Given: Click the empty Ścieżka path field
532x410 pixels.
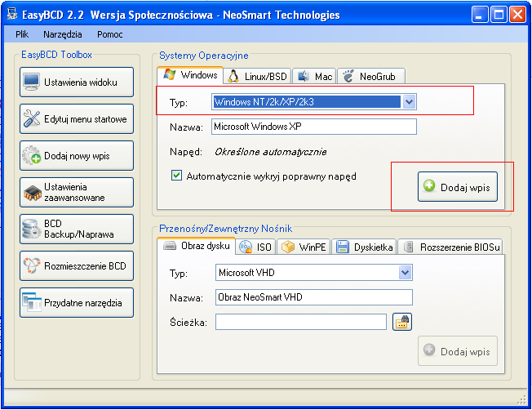Looking at the screenshot, I should pos(301,322).
